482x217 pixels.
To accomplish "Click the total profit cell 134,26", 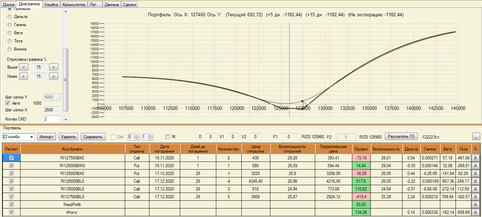I will [x=361, y=212].
